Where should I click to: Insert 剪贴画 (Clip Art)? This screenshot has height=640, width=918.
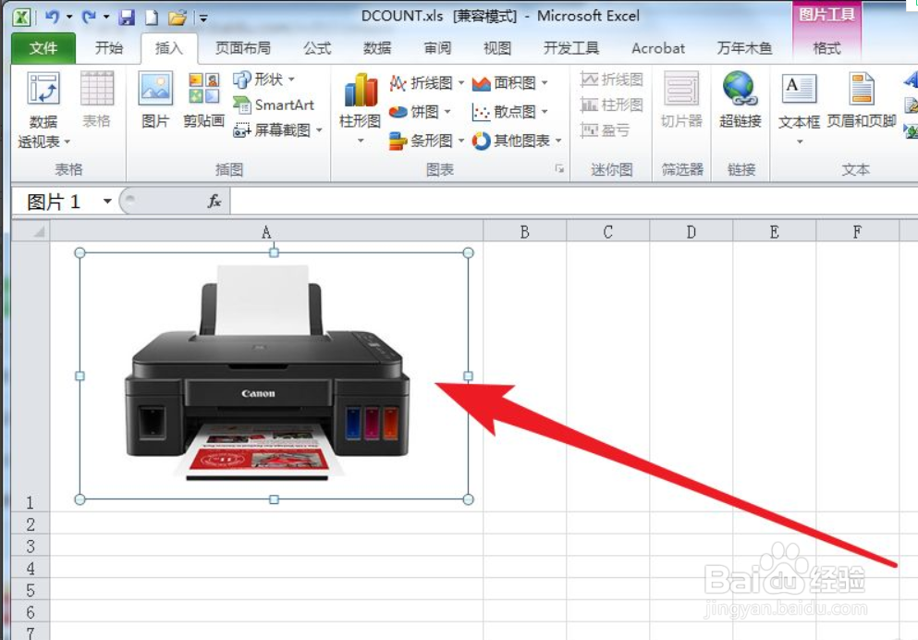(203, 100)
